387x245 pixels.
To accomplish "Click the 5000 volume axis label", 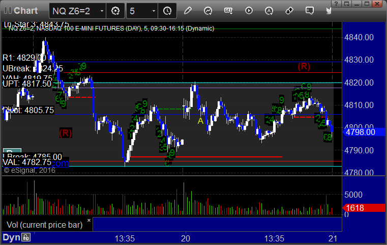I will tap(353, 195).
